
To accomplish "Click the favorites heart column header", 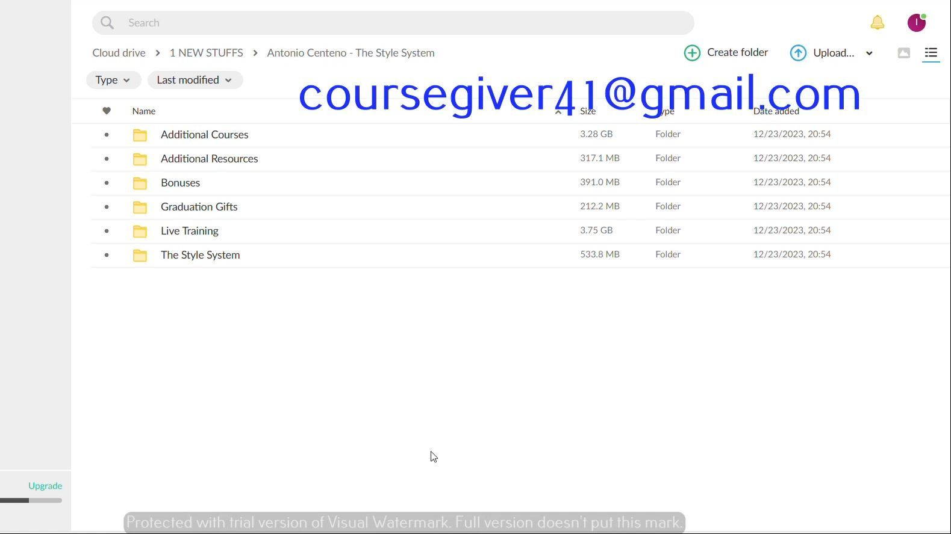I will click(107, 111).
